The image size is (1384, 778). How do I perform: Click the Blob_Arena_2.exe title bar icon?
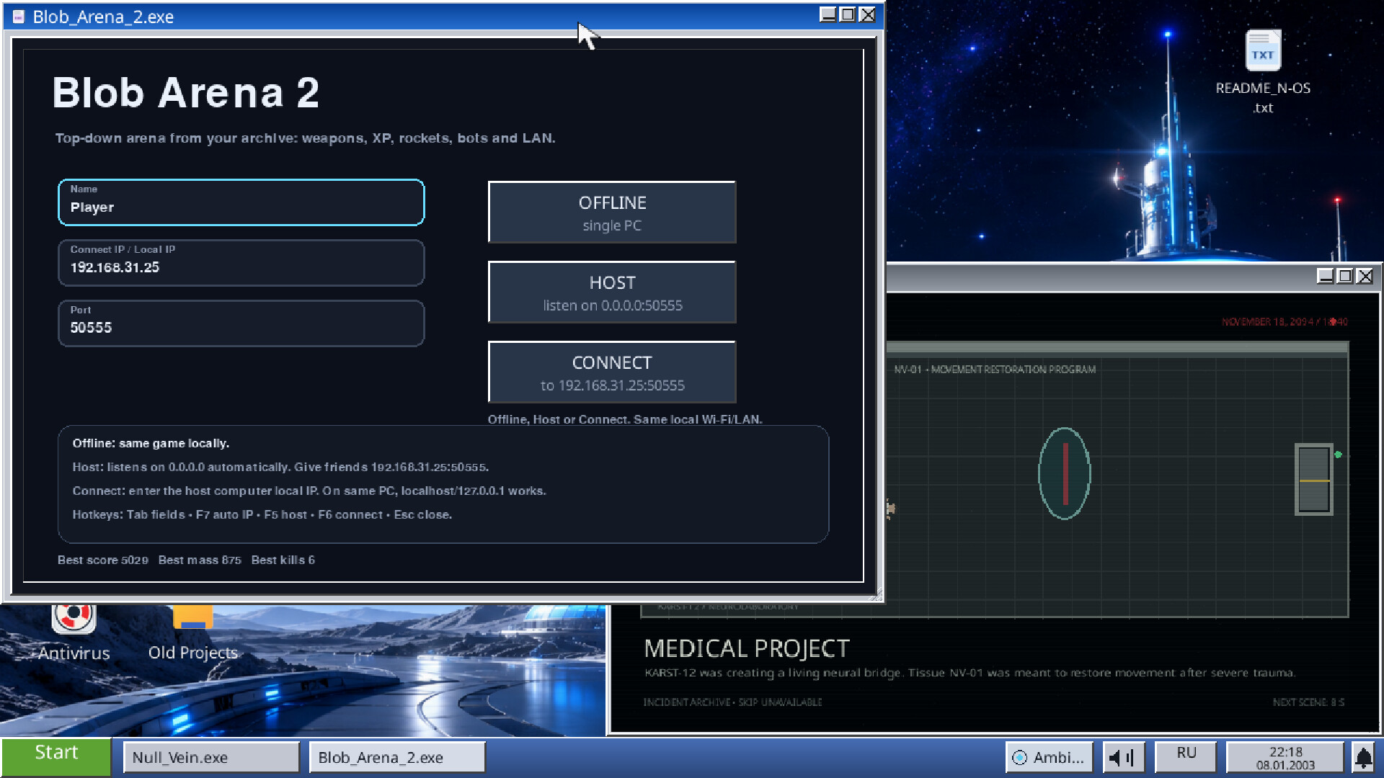click(19, 17)
